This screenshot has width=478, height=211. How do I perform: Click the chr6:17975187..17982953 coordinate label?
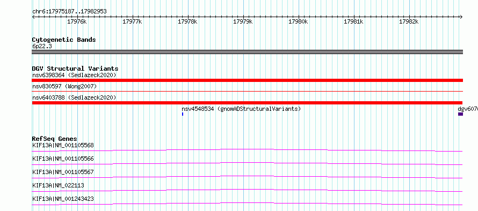pos(69,12)
